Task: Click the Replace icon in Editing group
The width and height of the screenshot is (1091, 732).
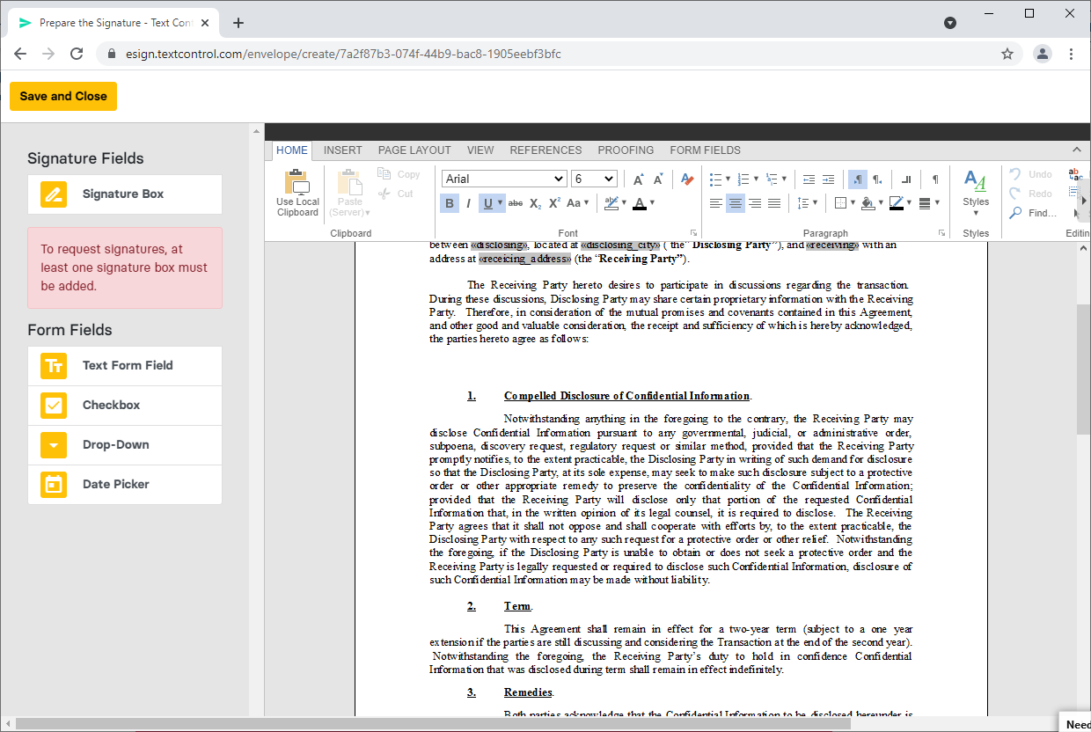Action: click(1075, 174)
